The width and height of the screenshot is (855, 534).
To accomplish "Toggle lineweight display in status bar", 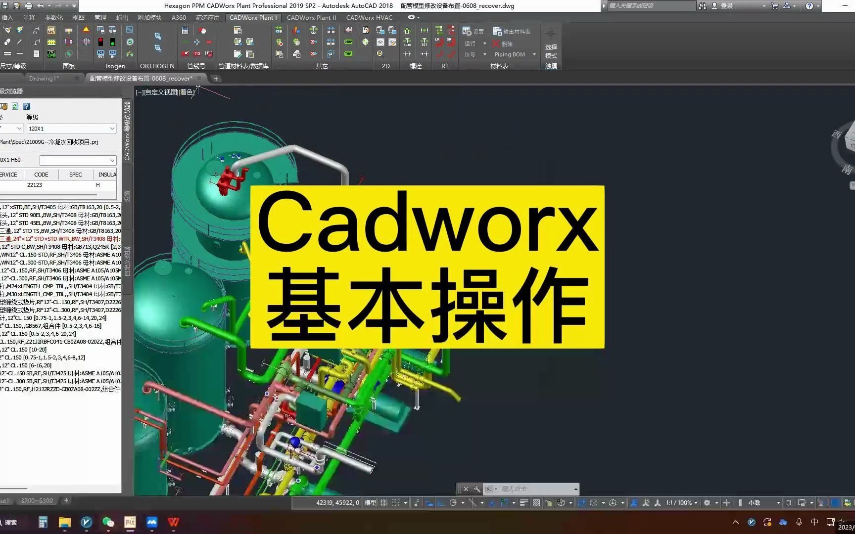I will pos(524,503).
